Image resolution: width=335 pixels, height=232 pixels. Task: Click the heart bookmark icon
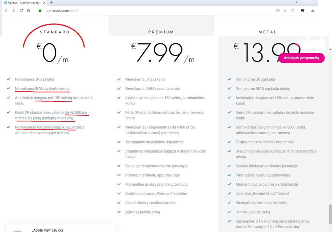(293, 10)
